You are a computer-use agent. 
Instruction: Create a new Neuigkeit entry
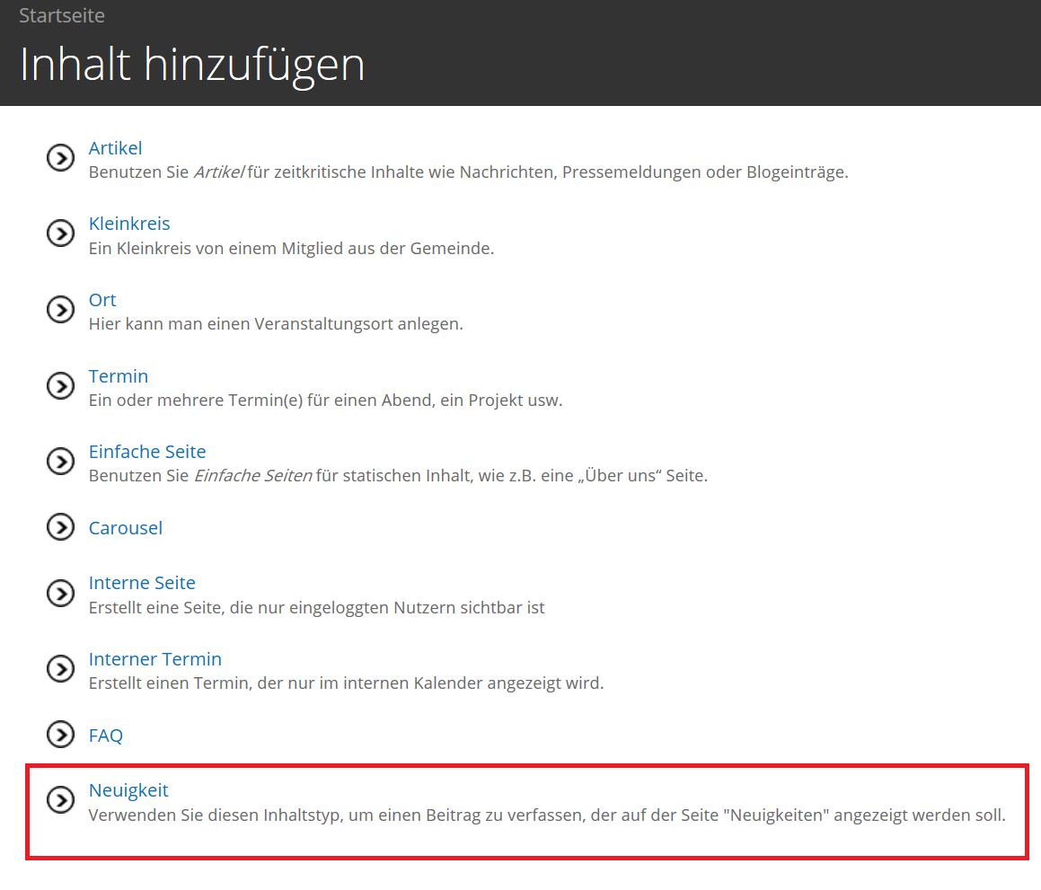click(128, 790)
